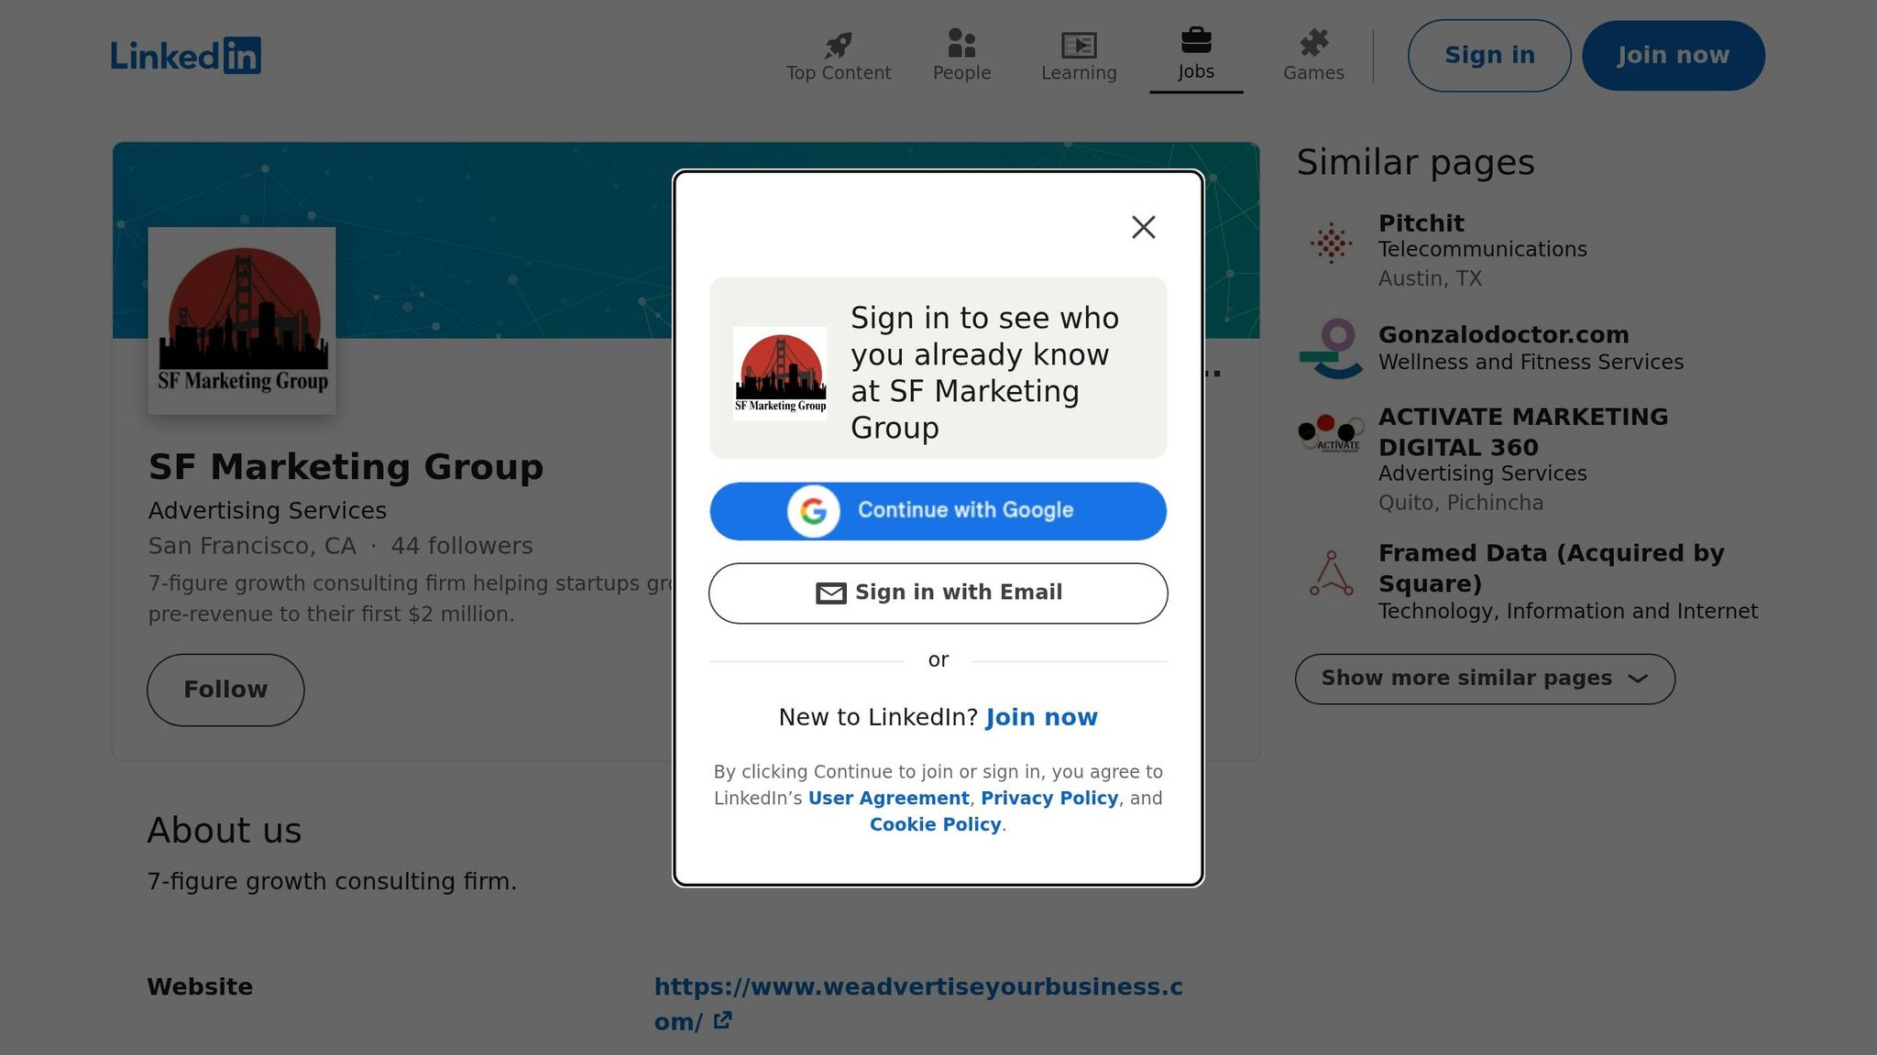The image size is (1877, 1055).
Task: Click the SF Marketing Group heading
Action: pyautogui.click(x=346, y=467)
